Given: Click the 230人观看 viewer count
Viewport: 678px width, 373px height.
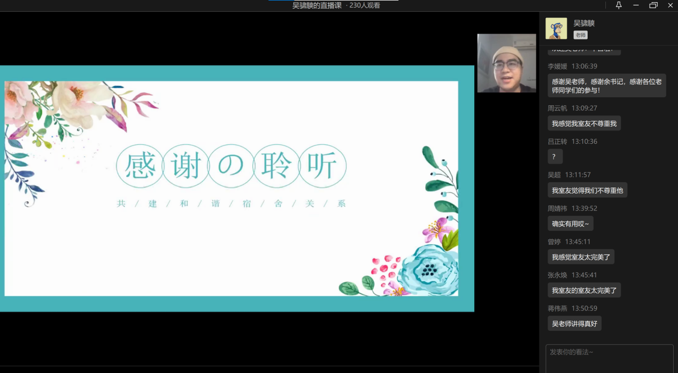Looking at the screenshot, I should click(365, 5).
